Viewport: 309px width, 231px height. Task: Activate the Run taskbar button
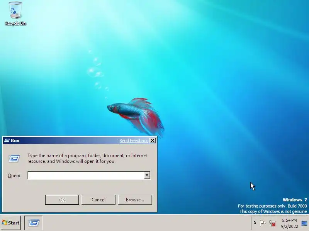point(34,223)
